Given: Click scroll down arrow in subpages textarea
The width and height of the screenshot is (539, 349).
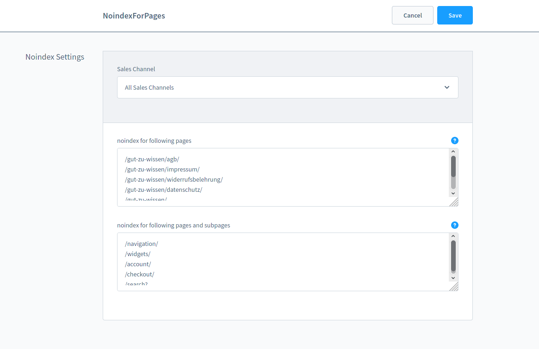Looking at the screenshot, I should pyautogui.click(x=453, y=278).
